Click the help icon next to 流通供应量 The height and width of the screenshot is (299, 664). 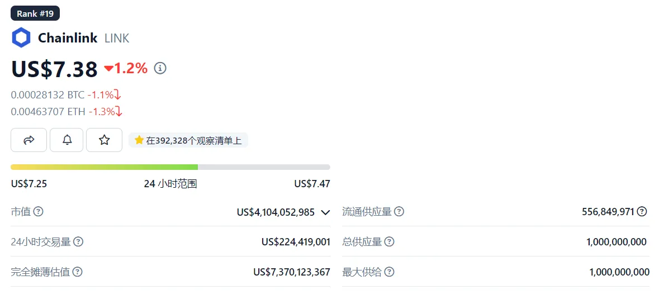point(399,212)
